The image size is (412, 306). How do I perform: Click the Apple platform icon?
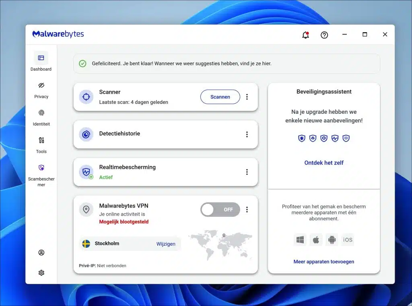point(316,240)
